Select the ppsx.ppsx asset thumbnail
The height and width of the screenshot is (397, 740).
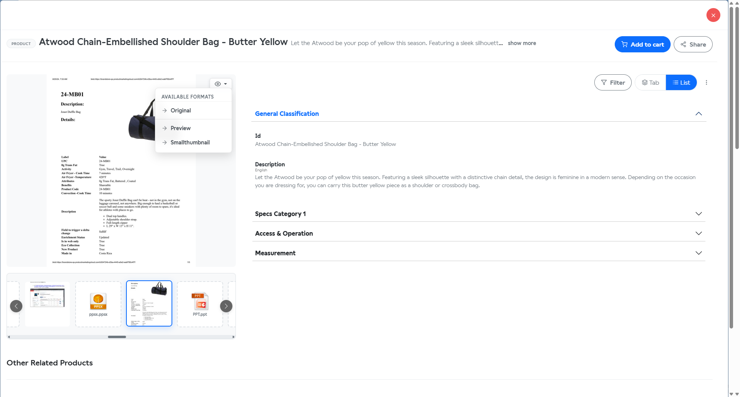(98, 304)
